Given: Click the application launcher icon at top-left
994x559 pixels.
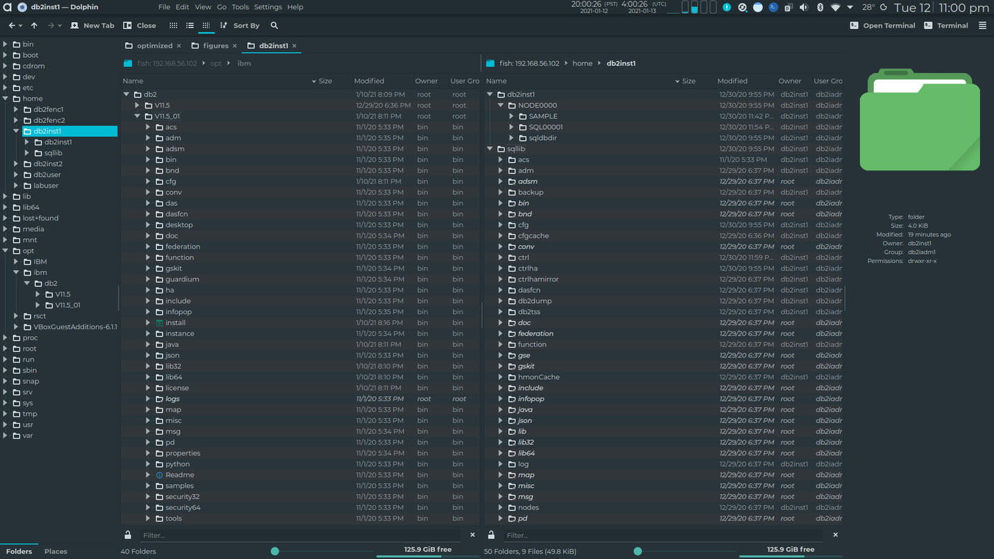Looking at the screenshot, I should [7, 7].
